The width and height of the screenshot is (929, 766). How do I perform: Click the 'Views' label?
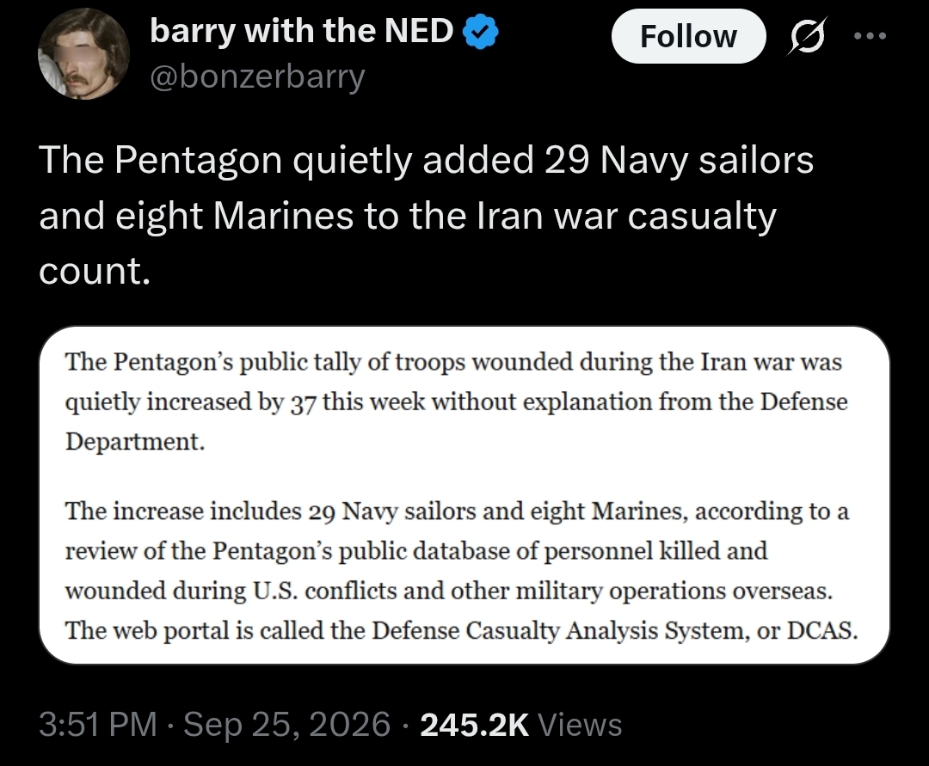click(x=579, y=724)
